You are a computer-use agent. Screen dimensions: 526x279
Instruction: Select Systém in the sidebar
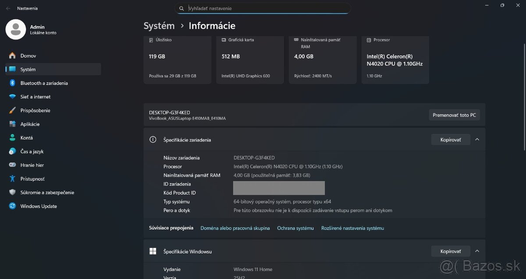(53, 69)
